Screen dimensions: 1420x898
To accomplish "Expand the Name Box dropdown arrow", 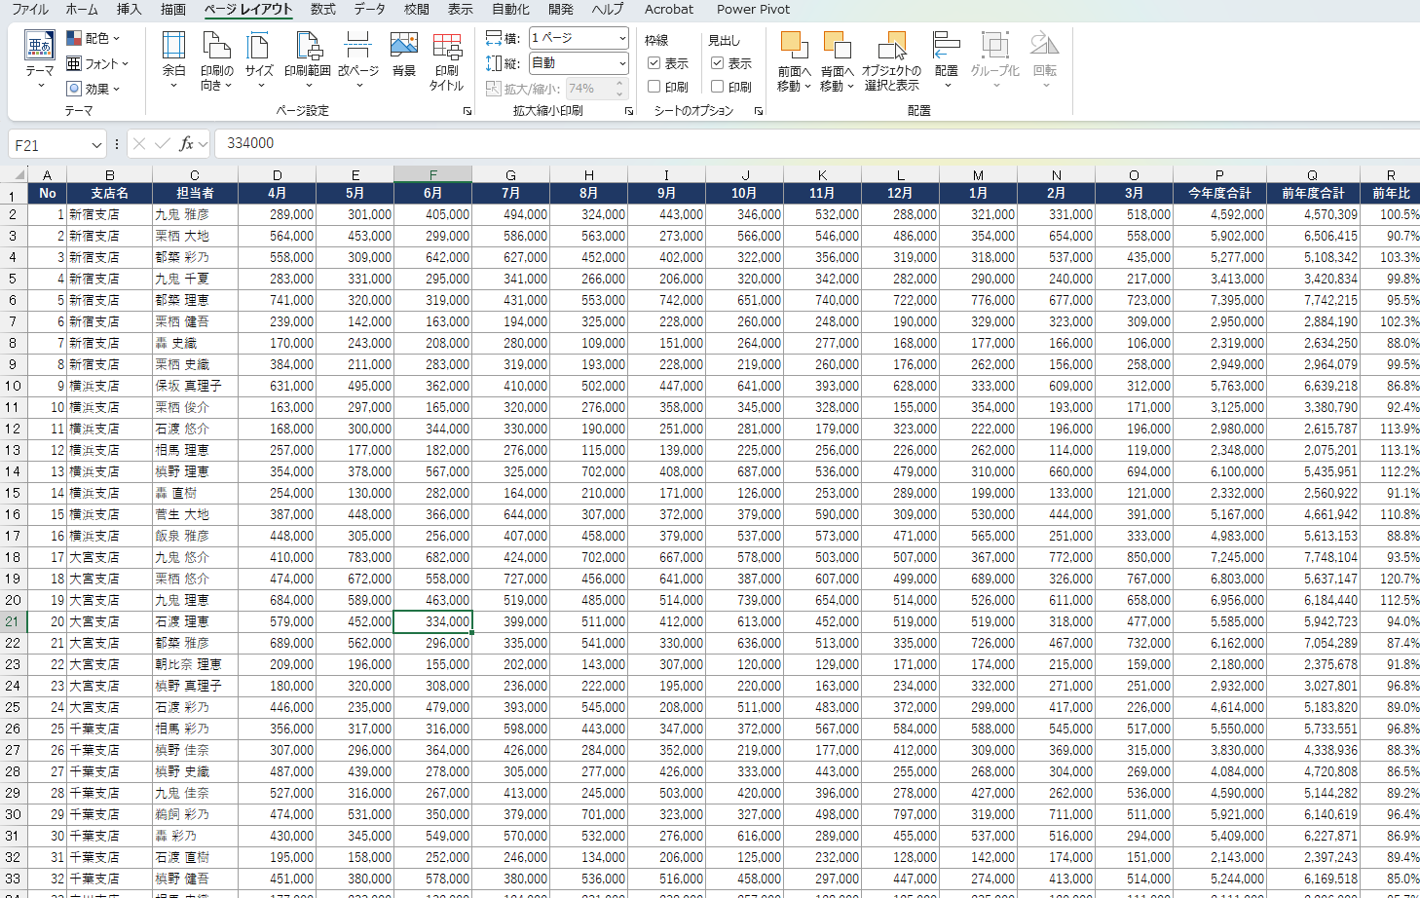I will (96, 145).
